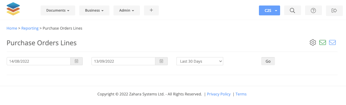Open the search magnifier icon
This screenshot has height=105, width=346.
pyautogui.click(x=292, y=10)
